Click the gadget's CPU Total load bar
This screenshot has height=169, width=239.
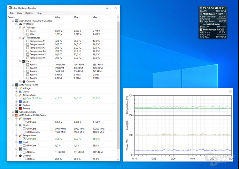[221, 19]
